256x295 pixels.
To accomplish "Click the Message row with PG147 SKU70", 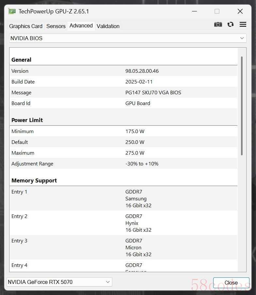I will click(123, 92).
